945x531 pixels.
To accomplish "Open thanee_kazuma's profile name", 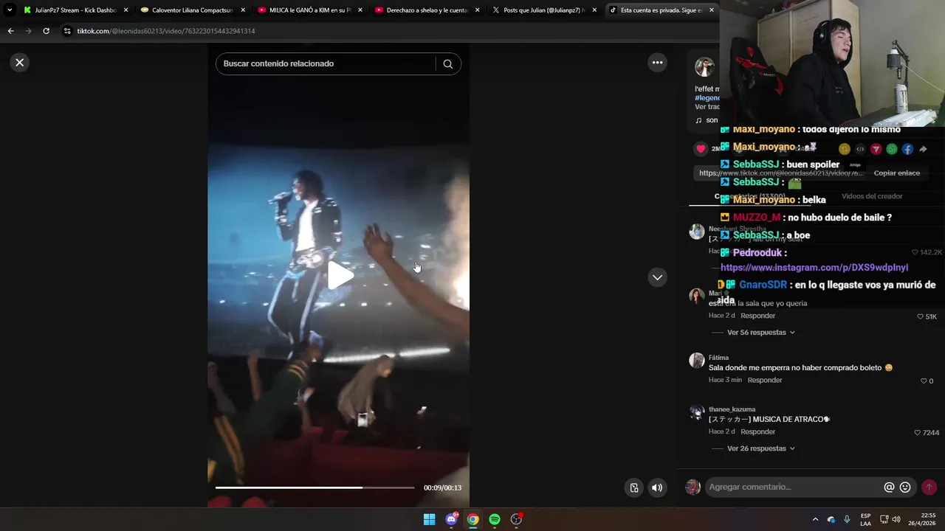I will click(732, 409).
